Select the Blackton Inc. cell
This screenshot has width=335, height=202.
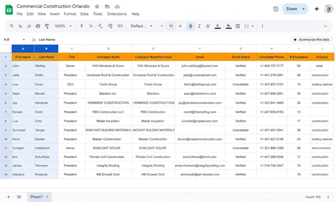pos(108,94)
